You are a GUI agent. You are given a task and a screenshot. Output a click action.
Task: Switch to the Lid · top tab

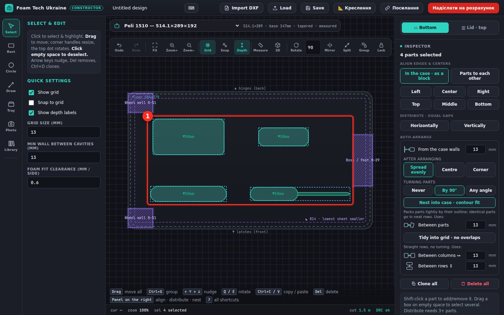click(x=474, y=28)
